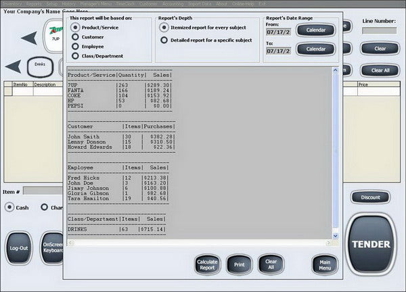Screen dimensions: 406x292
Task: Click the Description column header
Action: tap(48, 84)
